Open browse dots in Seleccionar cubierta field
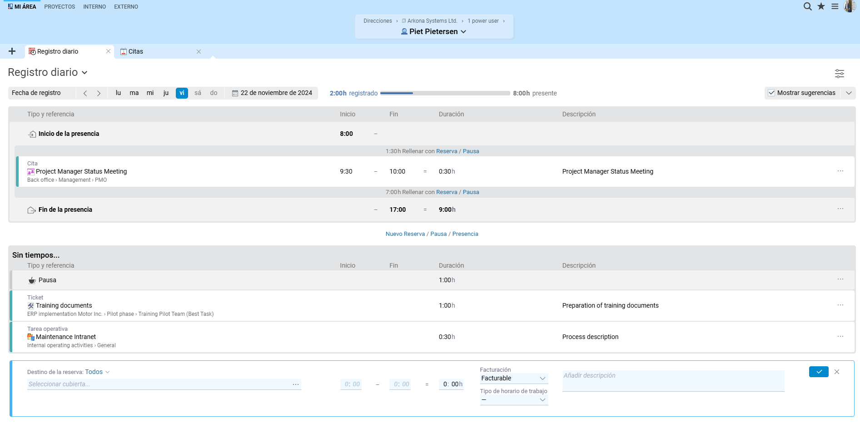This screenshot has width=860, height=429. [296, 384]
